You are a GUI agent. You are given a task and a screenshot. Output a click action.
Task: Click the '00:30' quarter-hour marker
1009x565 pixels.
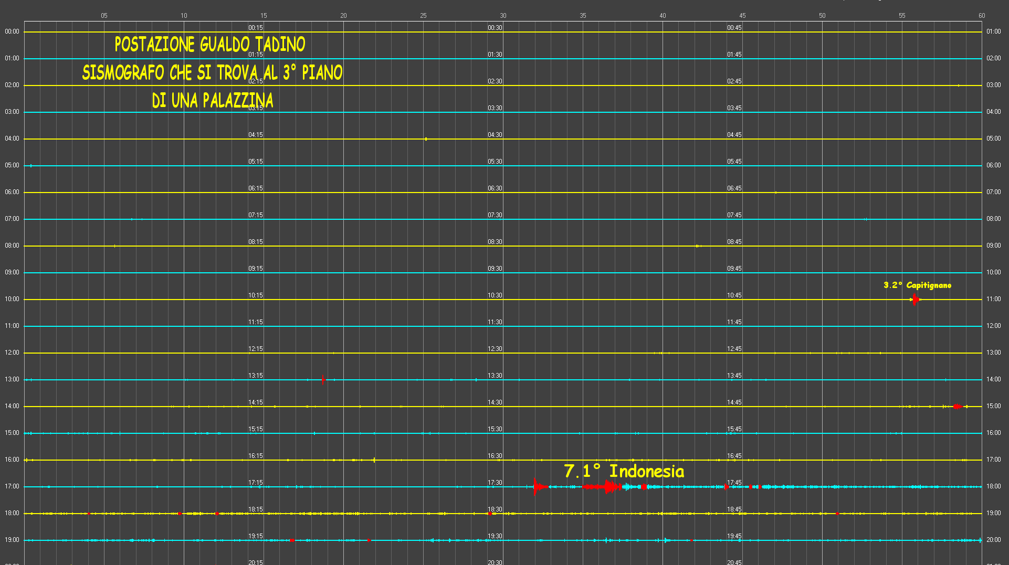tap(495, 28)
